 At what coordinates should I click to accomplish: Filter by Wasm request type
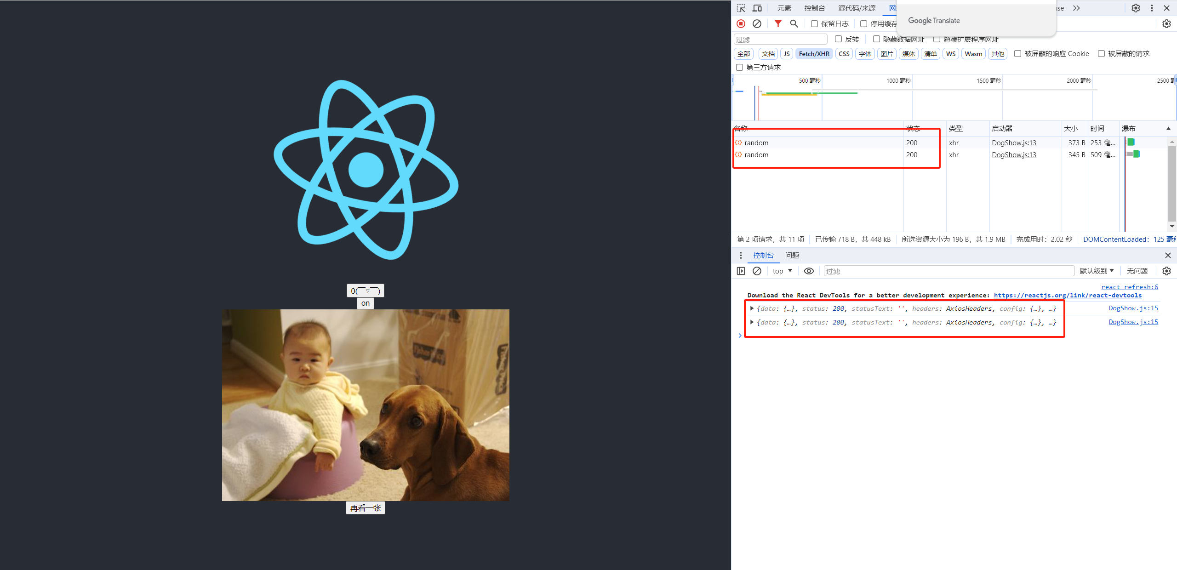(973, 54)
